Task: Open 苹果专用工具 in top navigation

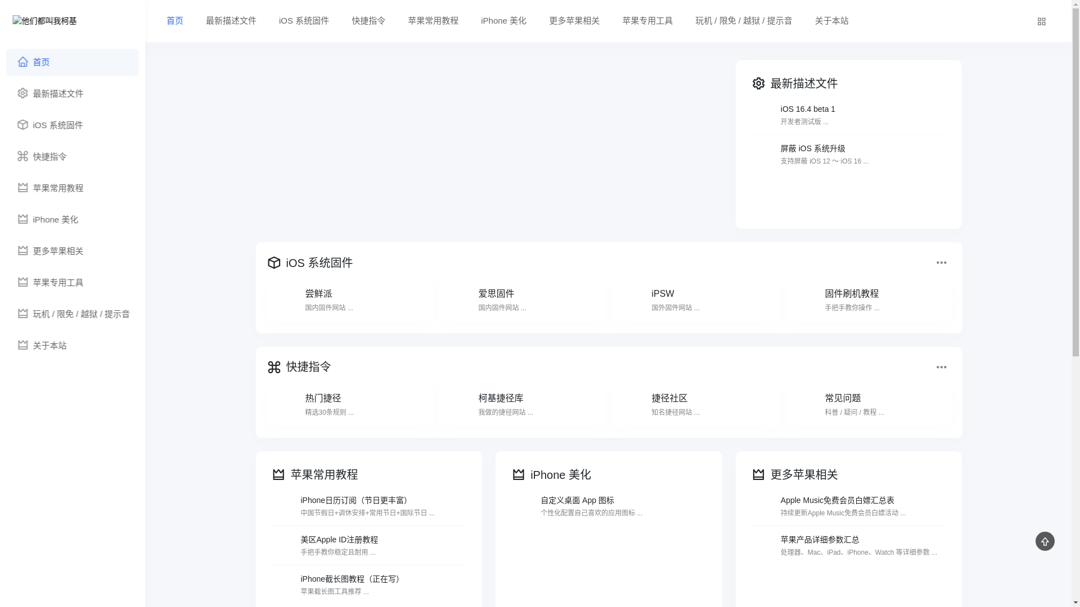Action: coord(647,21)
